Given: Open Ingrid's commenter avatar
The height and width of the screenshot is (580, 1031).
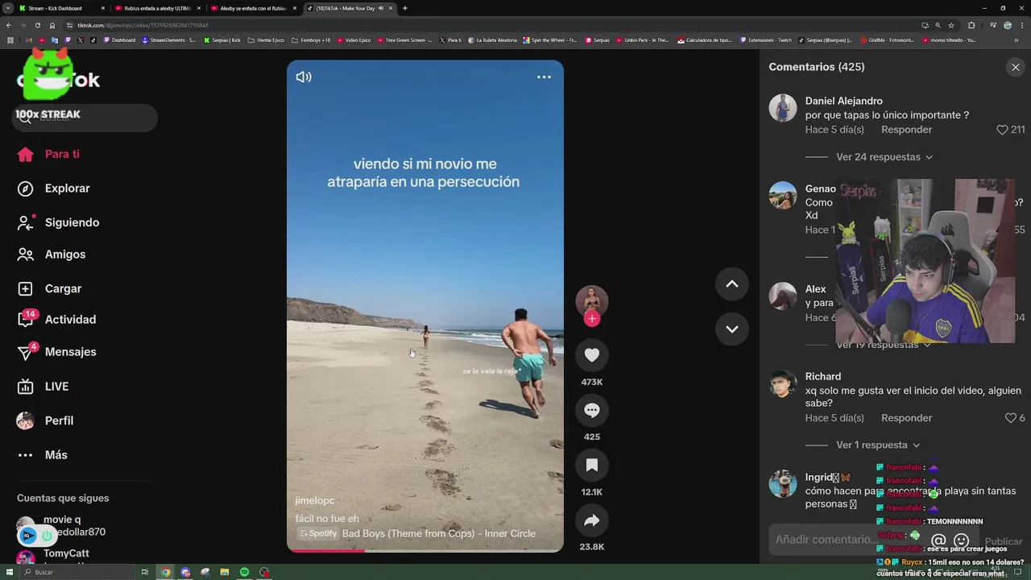Looking at the screenshot, I should click(783, 484).
